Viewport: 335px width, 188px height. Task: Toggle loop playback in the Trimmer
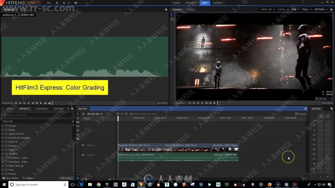click(16, 103)
